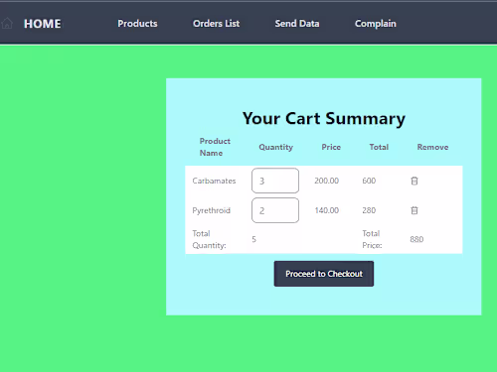497x372 pixels.
Task: Click the Product Name column header
Action: 215,147
